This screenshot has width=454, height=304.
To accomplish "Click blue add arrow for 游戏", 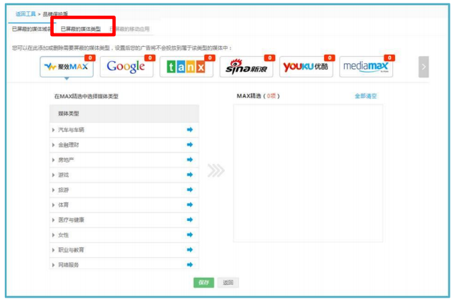I will click(189, 174).
